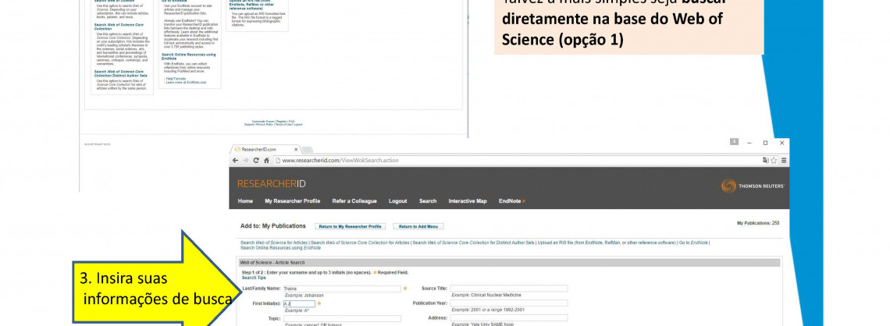This screenshot has height=326, width=890.
Task: Open Core Collection for Distinct Author Sets link
Action: tap(473, 243)
